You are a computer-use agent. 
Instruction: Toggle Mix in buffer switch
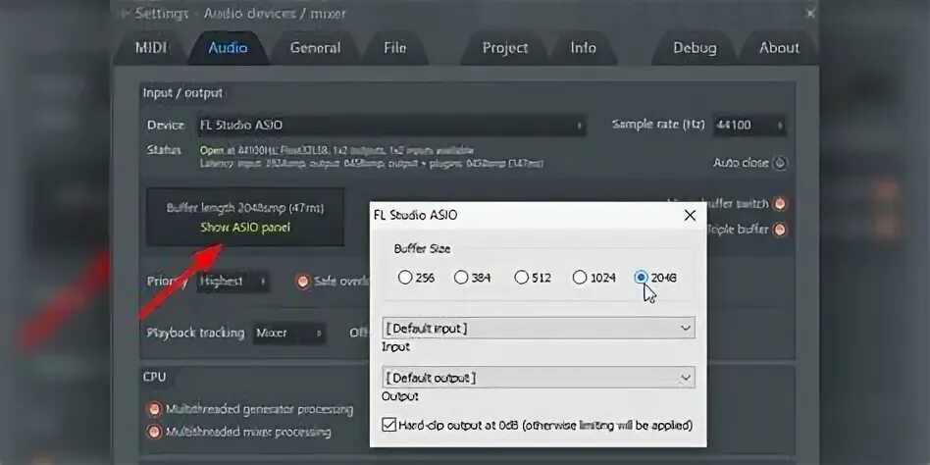[779, 204]
